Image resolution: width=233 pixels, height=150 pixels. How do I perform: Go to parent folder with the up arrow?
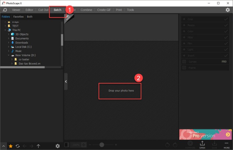tap(38, 146)
